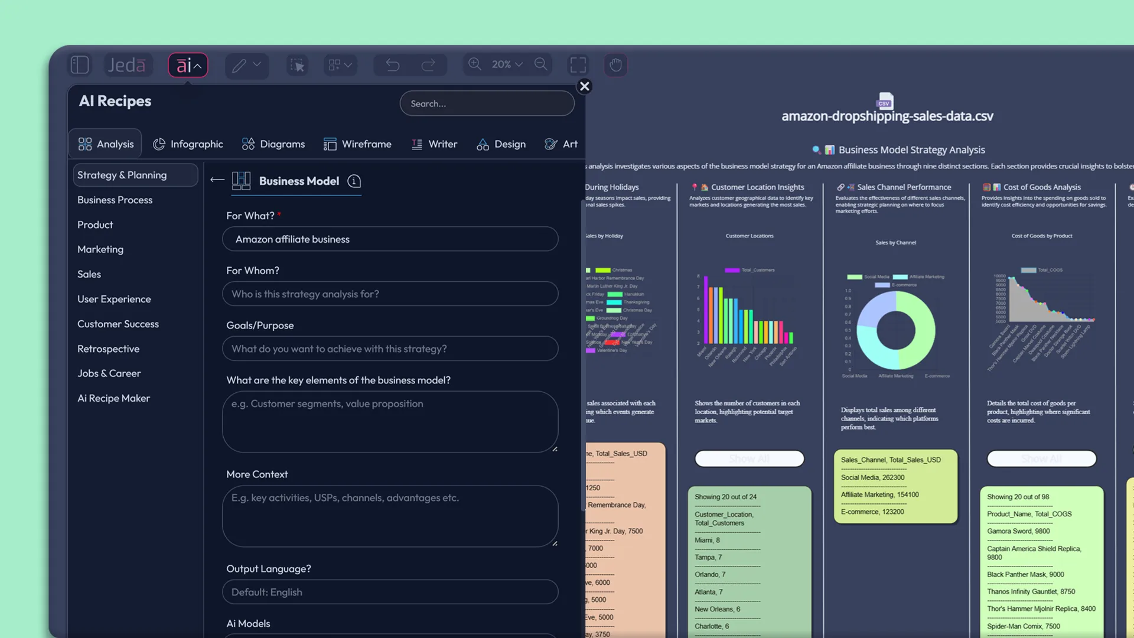Enter fullscreen with the expand icon
1134x638 pixels.
(x=578, y=65)
